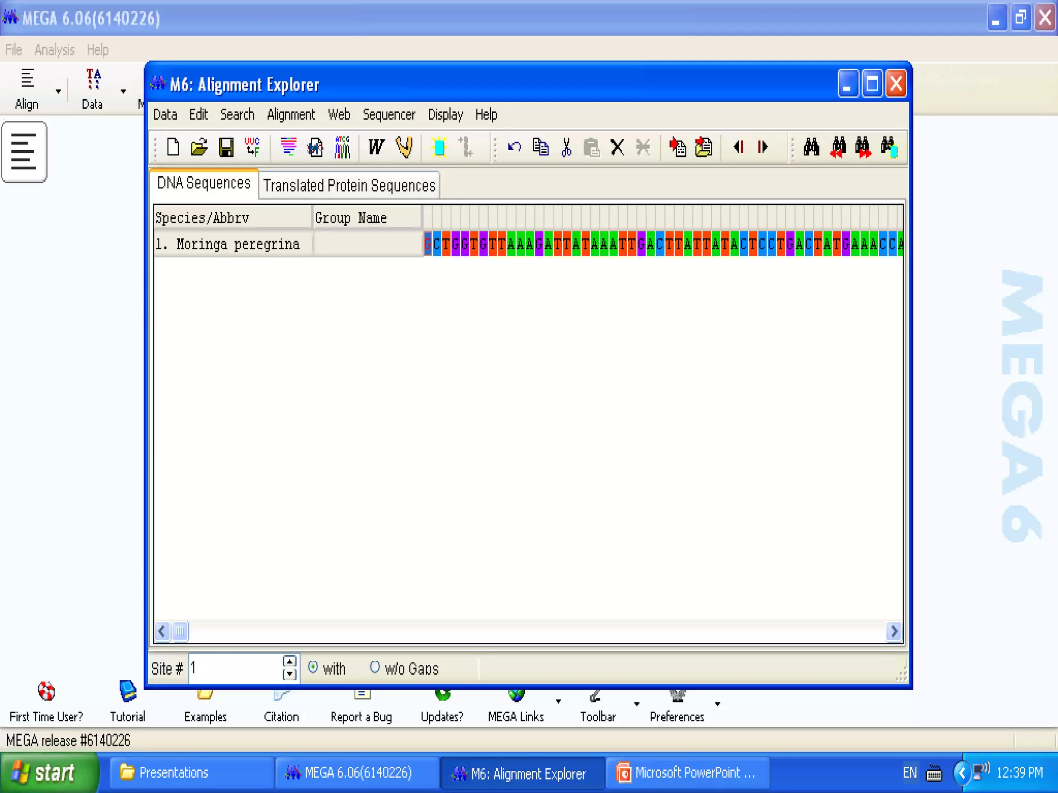This screenshot has height=793, width=1058.
Task: Click the undo arrow icon
Action: [x=514, y=148]
